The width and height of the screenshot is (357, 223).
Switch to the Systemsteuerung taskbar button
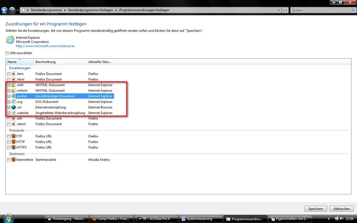pos(201,219)
